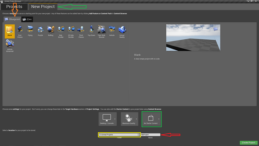Open the New Project tab

tap(43, 6)
